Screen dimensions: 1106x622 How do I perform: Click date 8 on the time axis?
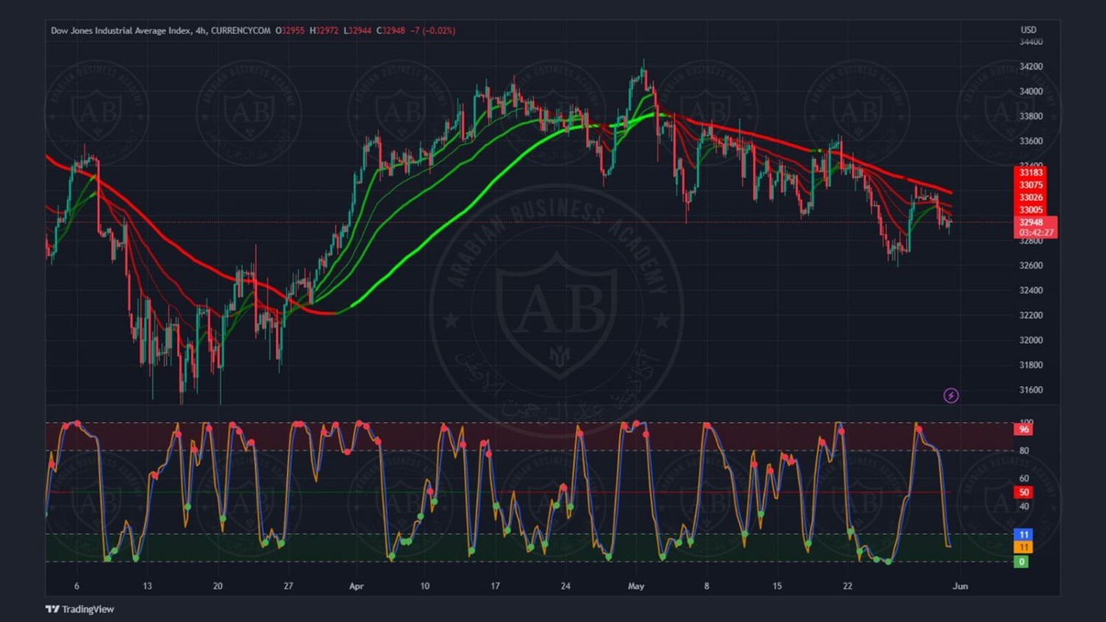pyautogui.click(x=706, y=586)
